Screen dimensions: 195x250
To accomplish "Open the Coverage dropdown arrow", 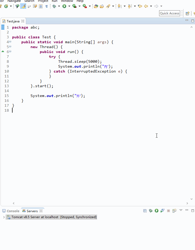I will [x=79, y=6].
